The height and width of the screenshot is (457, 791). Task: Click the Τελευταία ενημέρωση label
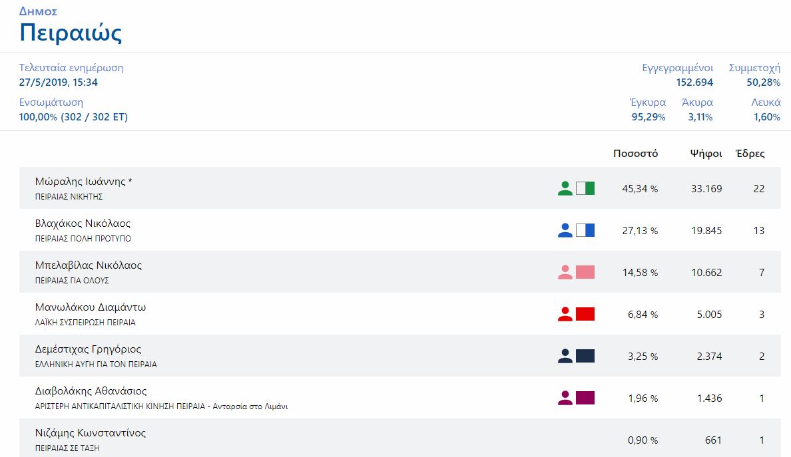pos(71,67)
